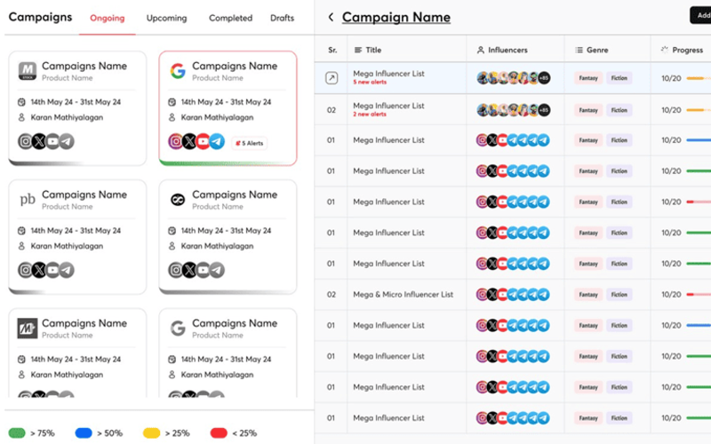Click the pb logo campaign icon

pyautogui.click(x=28, y=199)
